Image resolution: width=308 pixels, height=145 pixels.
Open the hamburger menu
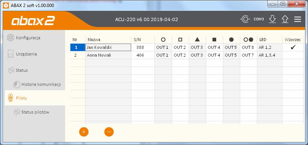coord(298,19)
